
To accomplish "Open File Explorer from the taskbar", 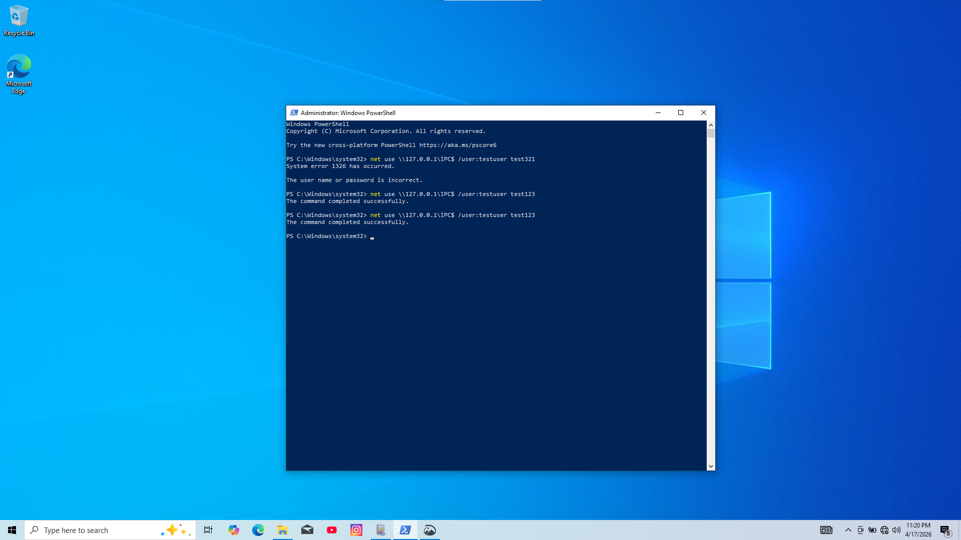I will 283,530.
